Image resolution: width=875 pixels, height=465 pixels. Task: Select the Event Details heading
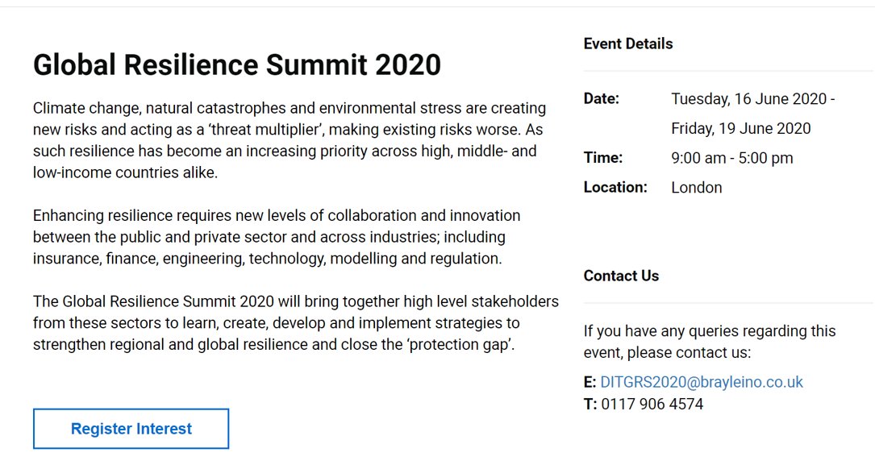(x=628, y=44)
